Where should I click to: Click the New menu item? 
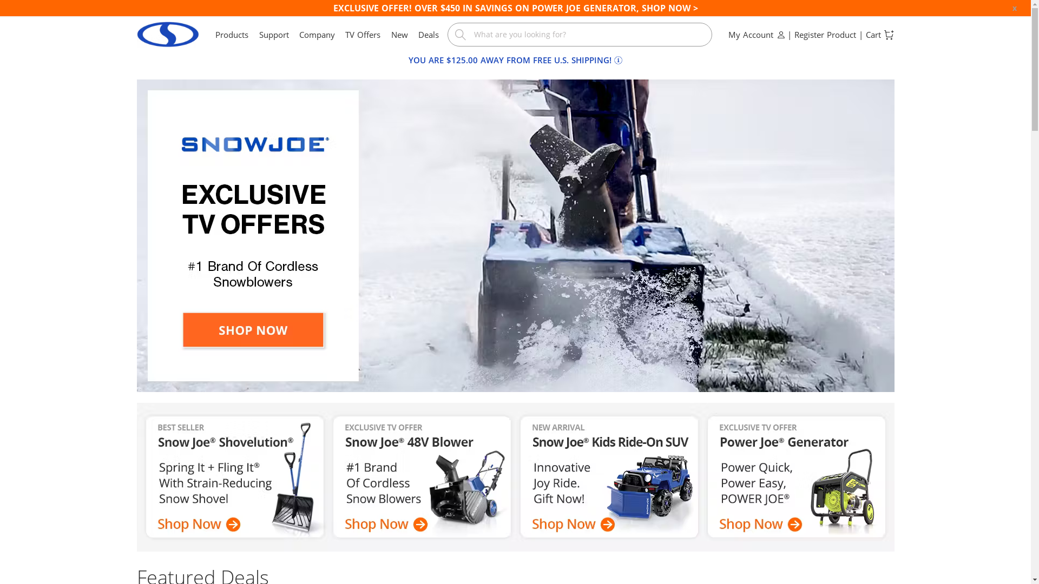(399, 35)
